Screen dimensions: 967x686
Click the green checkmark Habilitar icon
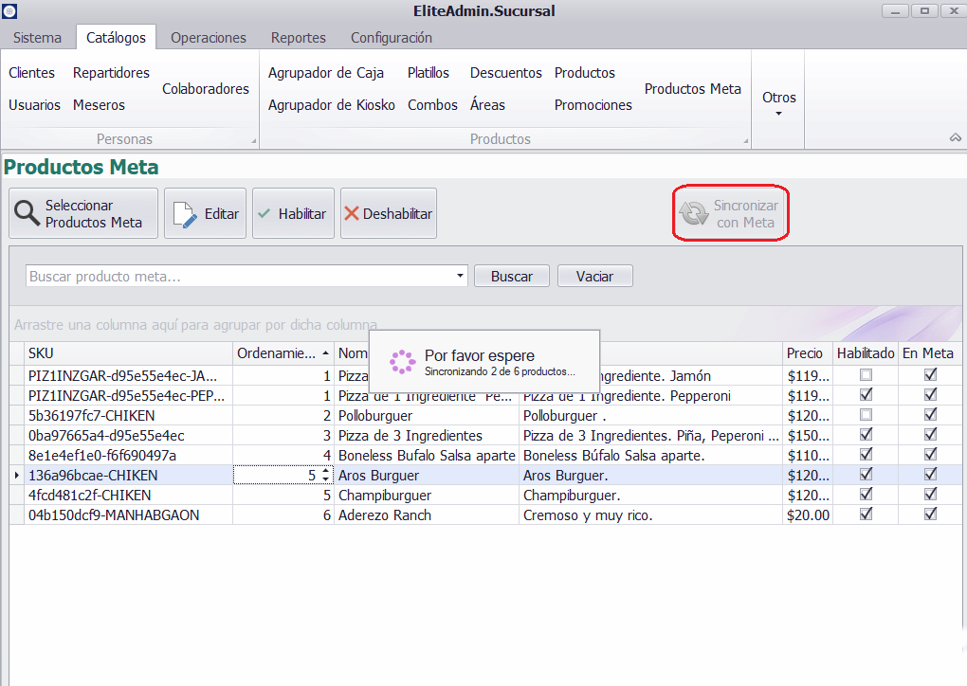[265, 214]
